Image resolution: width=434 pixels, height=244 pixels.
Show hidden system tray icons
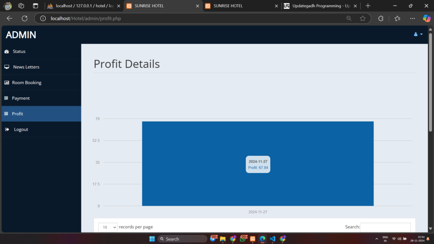[377, 239]
